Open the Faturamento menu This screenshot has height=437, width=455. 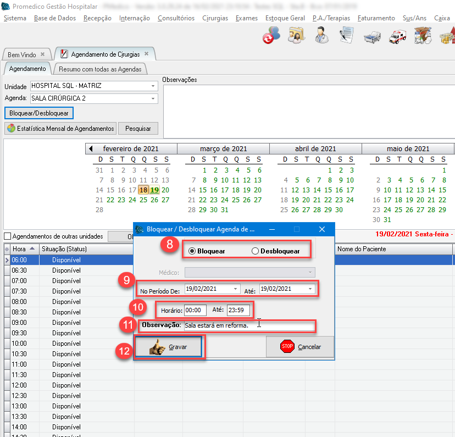tap(376, 18)
